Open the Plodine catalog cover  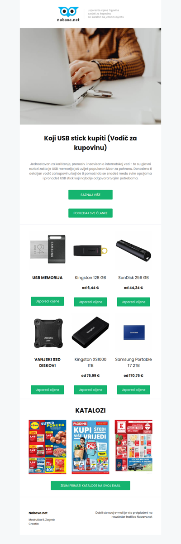pos(90,447)
